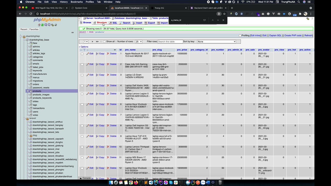Open the History menu in menu bar
Screen dimensions: 331x186
point(64,2)
